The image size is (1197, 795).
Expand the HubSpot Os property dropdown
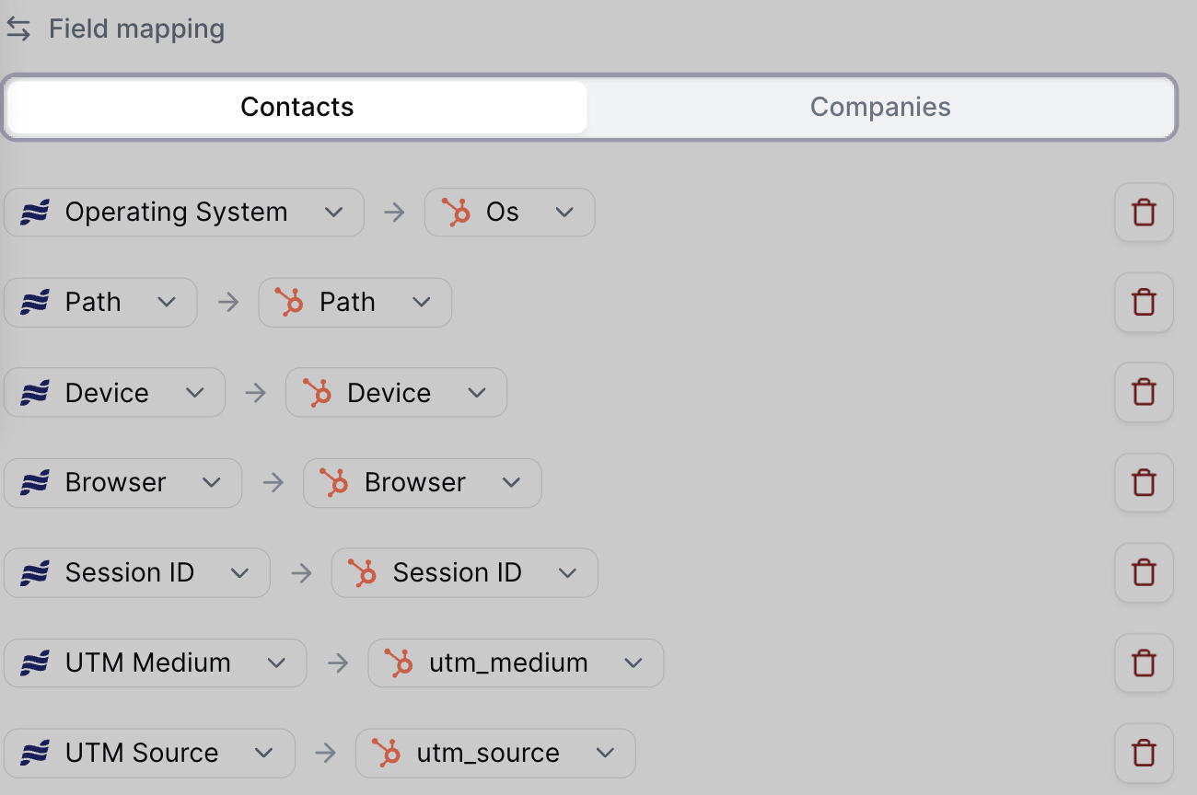pos(509,213)
